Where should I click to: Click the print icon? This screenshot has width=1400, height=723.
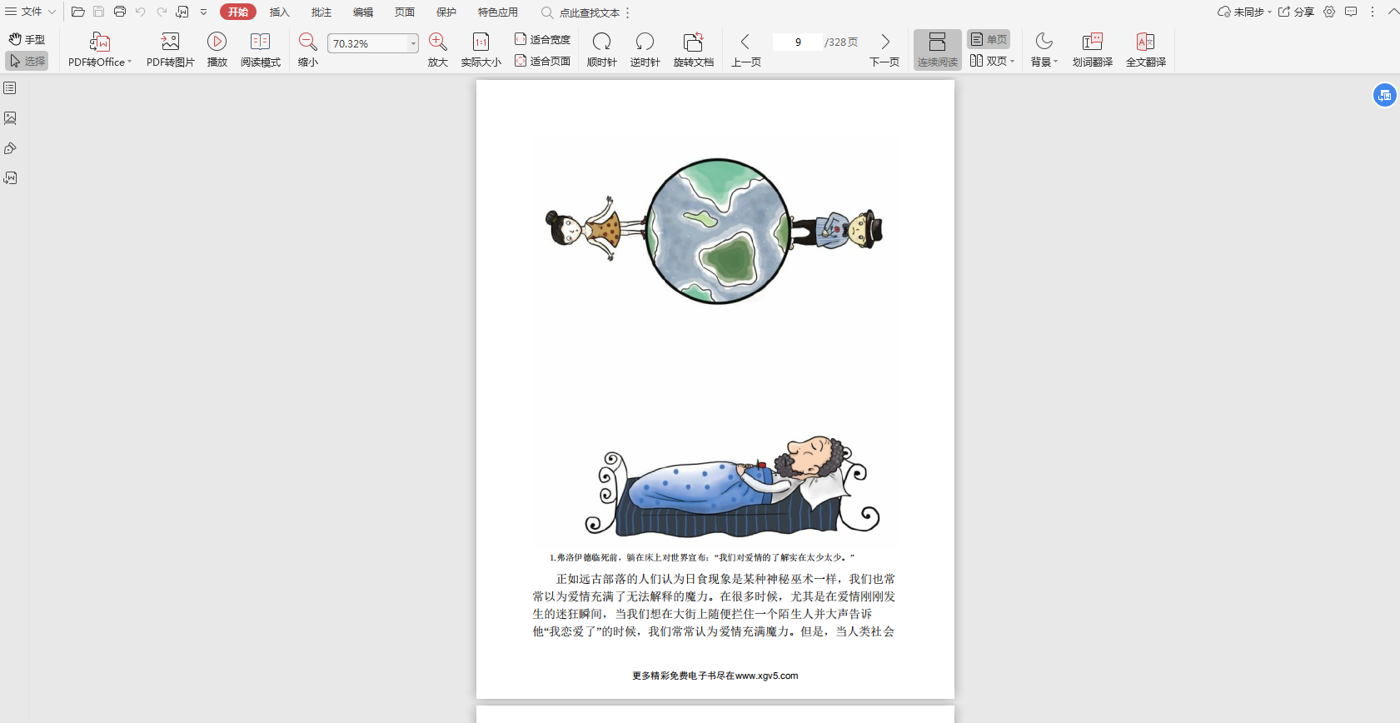(x=120, y=12)
